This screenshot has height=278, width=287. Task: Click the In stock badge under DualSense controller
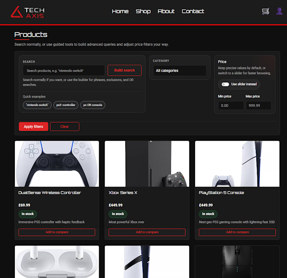[x=27, y=214]
